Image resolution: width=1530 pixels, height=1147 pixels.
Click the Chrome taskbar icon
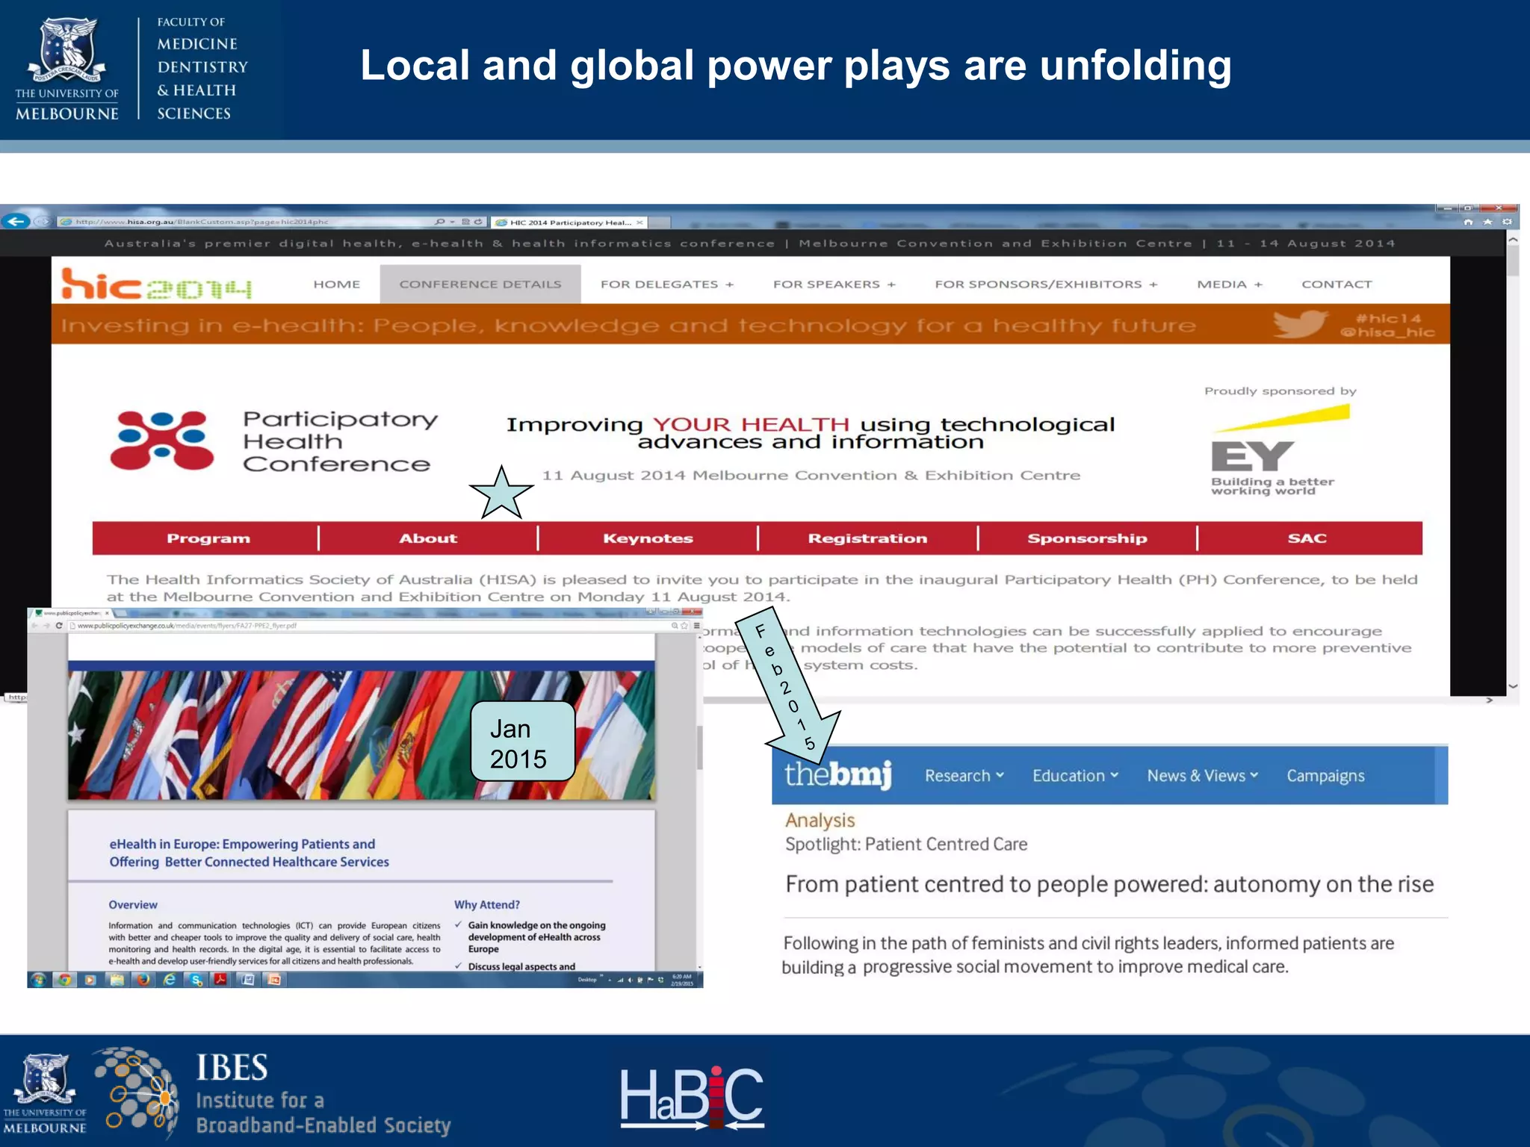64,980
